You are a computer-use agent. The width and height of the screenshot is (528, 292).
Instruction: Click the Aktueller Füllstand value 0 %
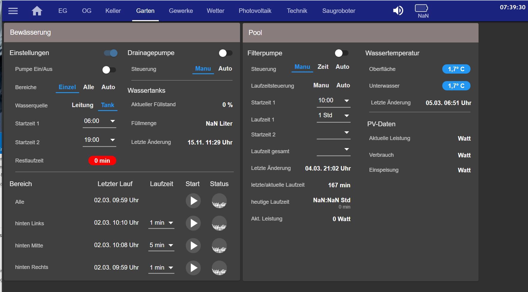pos(227,105)
